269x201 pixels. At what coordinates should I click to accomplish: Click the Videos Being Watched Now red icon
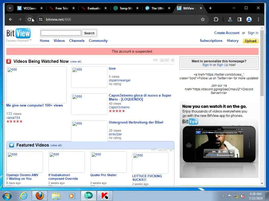[9, 61]
